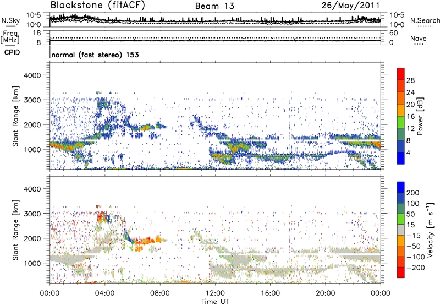
Task: Pick the bottom red segment of velocity colorbar
Action: pos(401,273)
